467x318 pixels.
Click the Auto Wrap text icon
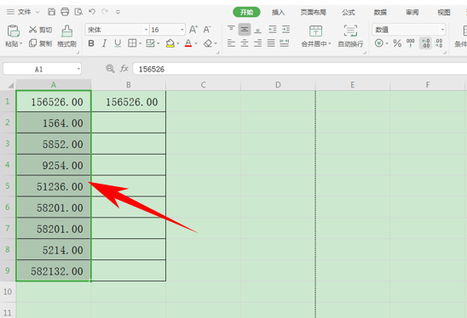pyautogui.click(x=350, y=31)
